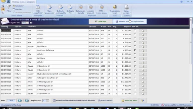
Task: Open detail magnifier for Studio Commerciale row
Action: pyautogui.click(x=143, y=74)
